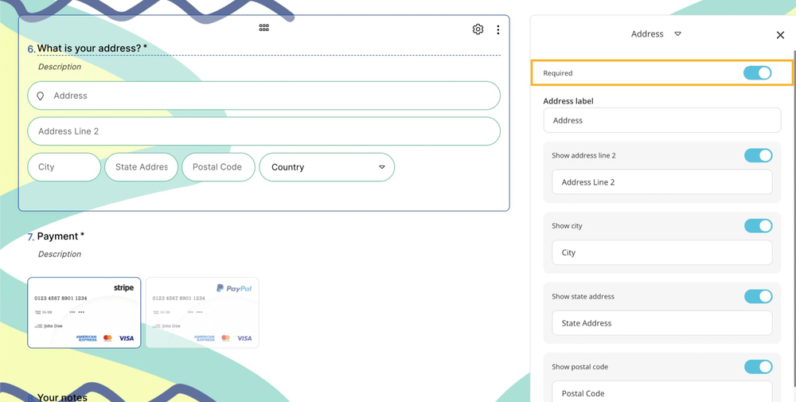This screenshot has width=796, height=402.
Task: Select the PayPal payment card
Action: [x=202, y=313]
